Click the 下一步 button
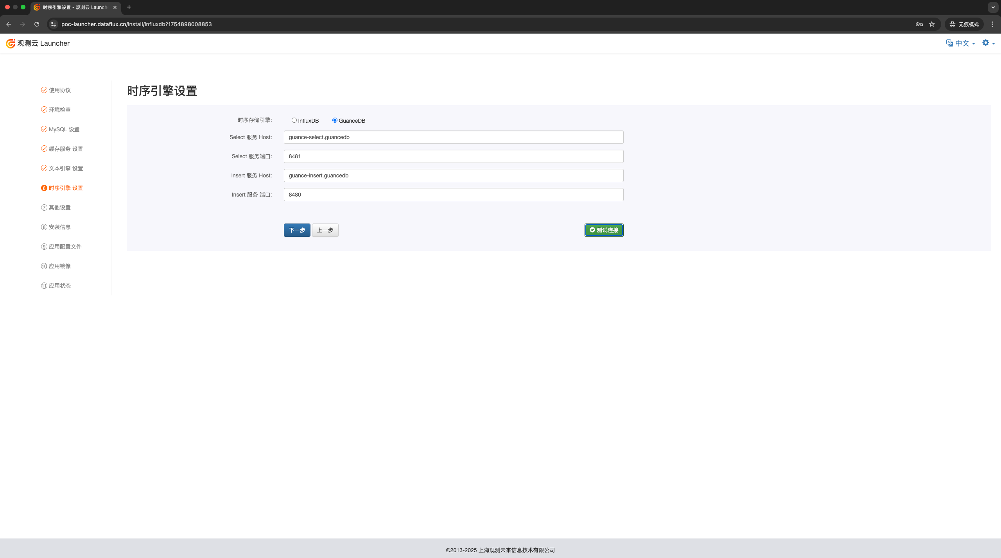Image resolution: width=1001 pixels, height=558 pixels. [297, 230]
